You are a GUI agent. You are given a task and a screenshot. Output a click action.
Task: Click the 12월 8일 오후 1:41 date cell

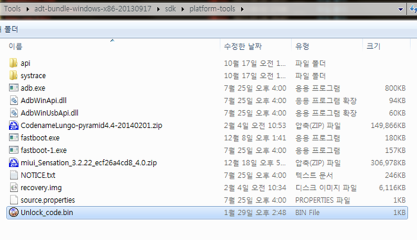pos(255,138)
